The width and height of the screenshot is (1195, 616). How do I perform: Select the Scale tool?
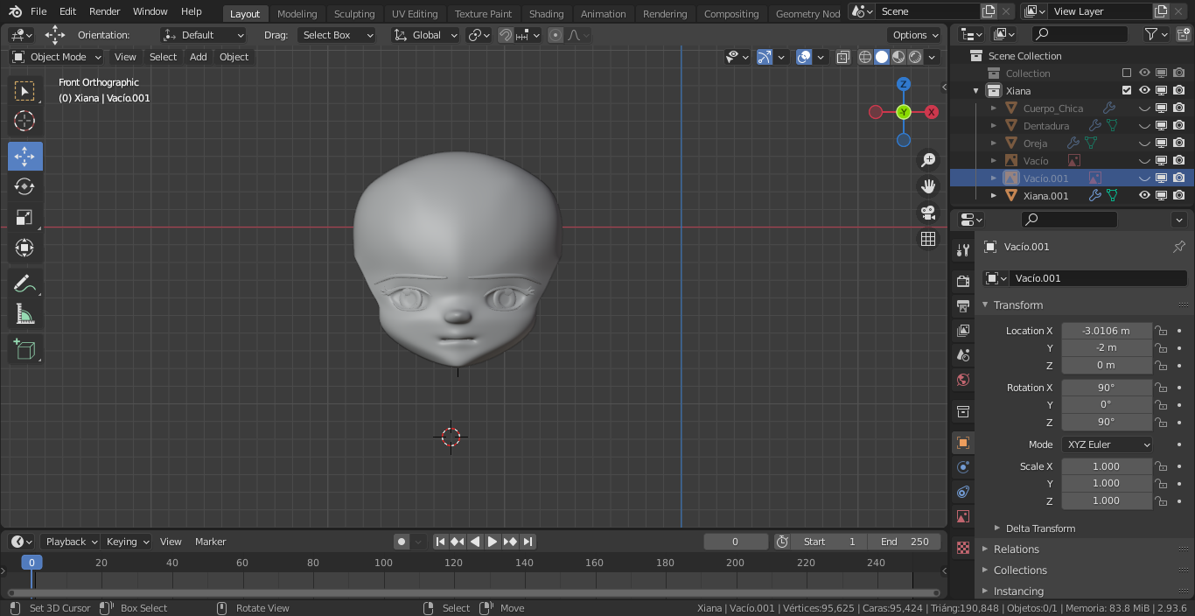coord(24,218)
